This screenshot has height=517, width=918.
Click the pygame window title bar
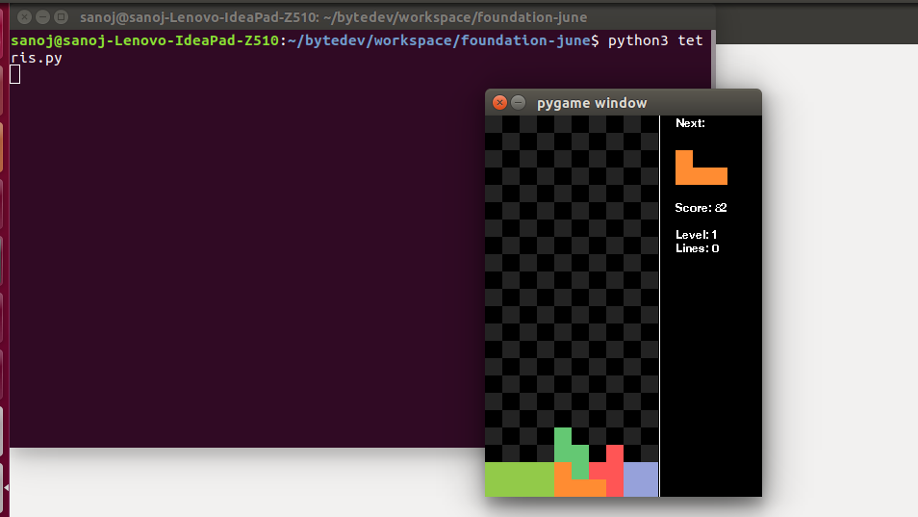623,102
